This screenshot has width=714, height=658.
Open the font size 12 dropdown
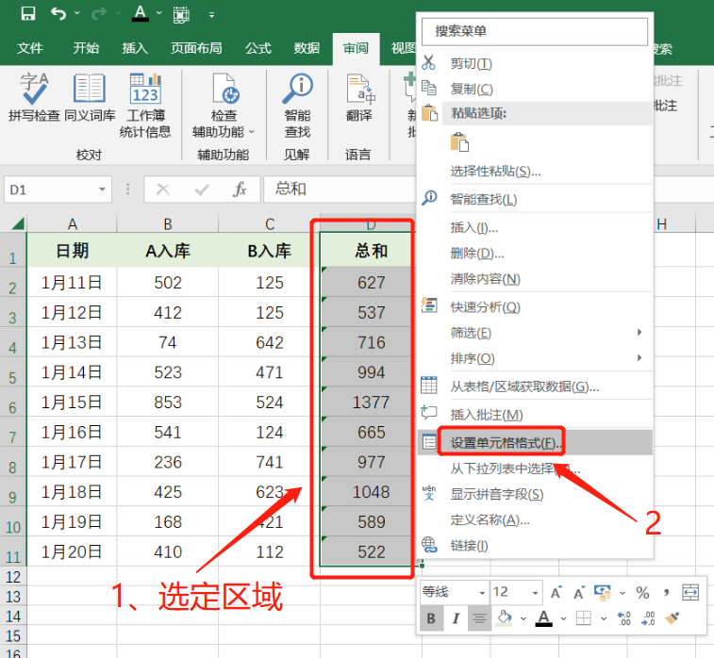pos(535,593)
